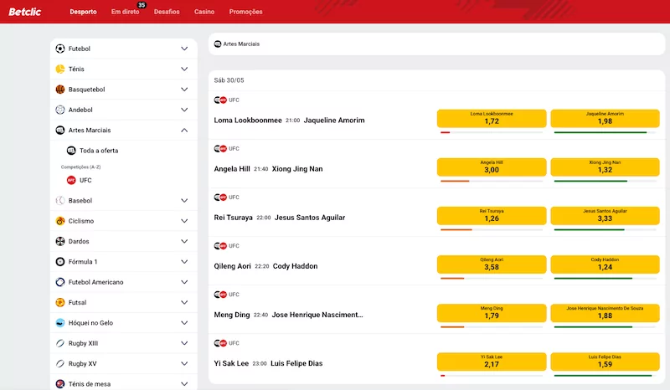Image resolution: width=670 pixels, height=390 pixels.
Task: Select Angela Hill odds 3,00
Action: [x=492, y=167]
